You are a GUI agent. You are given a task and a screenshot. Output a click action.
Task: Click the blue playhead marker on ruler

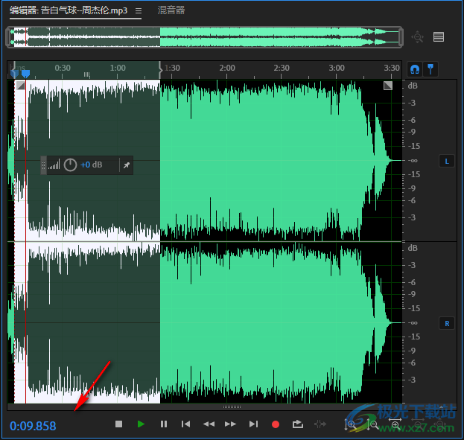[x=26, y=73]
